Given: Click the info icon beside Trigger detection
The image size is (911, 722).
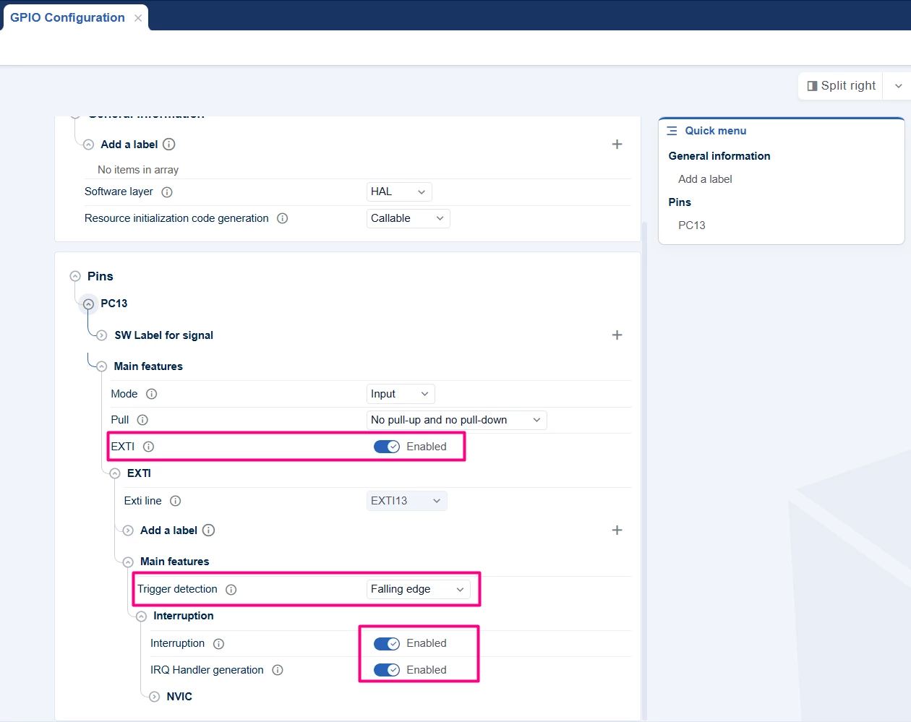Looking at the screenshot, I should [x=231, y=590].
